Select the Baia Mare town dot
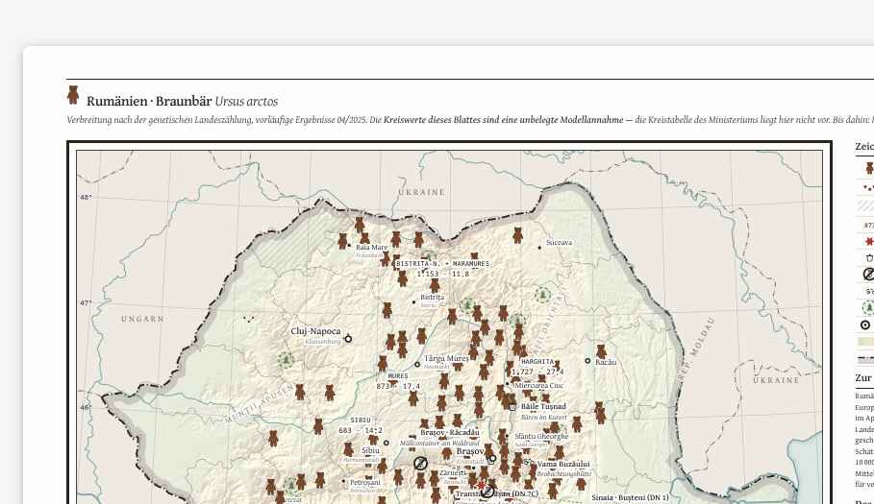874x504 pixels. [x=350, y=246]
